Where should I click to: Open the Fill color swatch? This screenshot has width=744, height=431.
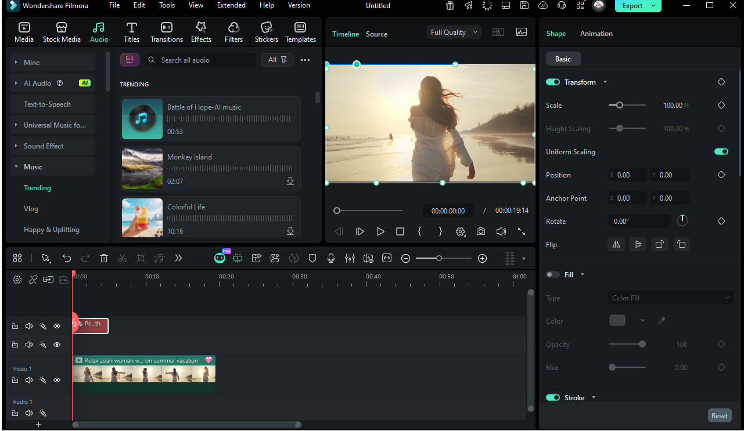pos(617,320)
